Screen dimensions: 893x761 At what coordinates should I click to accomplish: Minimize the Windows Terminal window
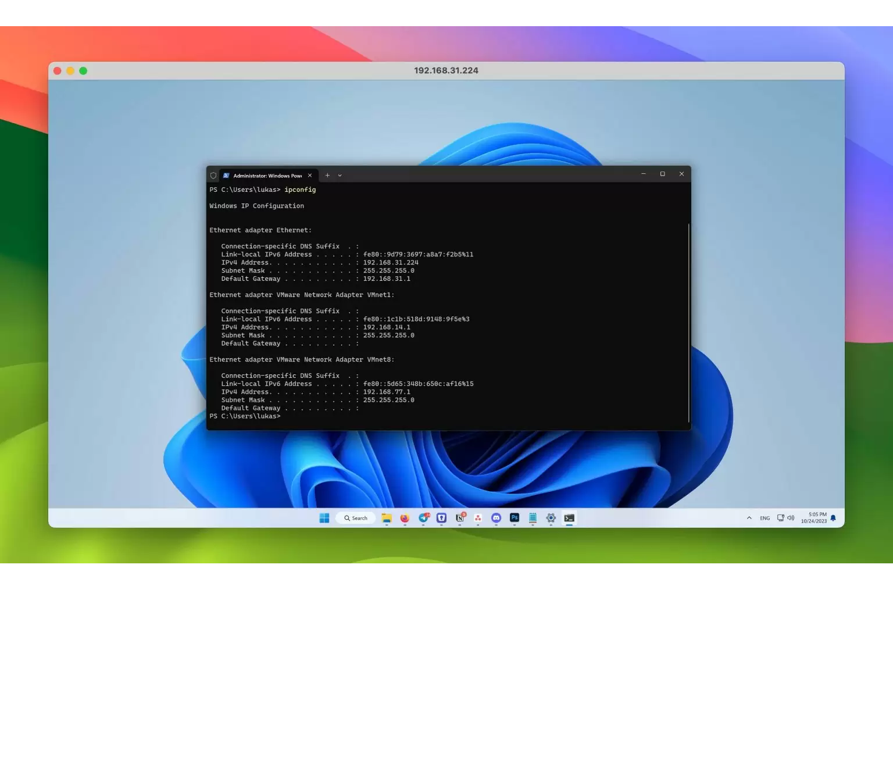point(644,174)
